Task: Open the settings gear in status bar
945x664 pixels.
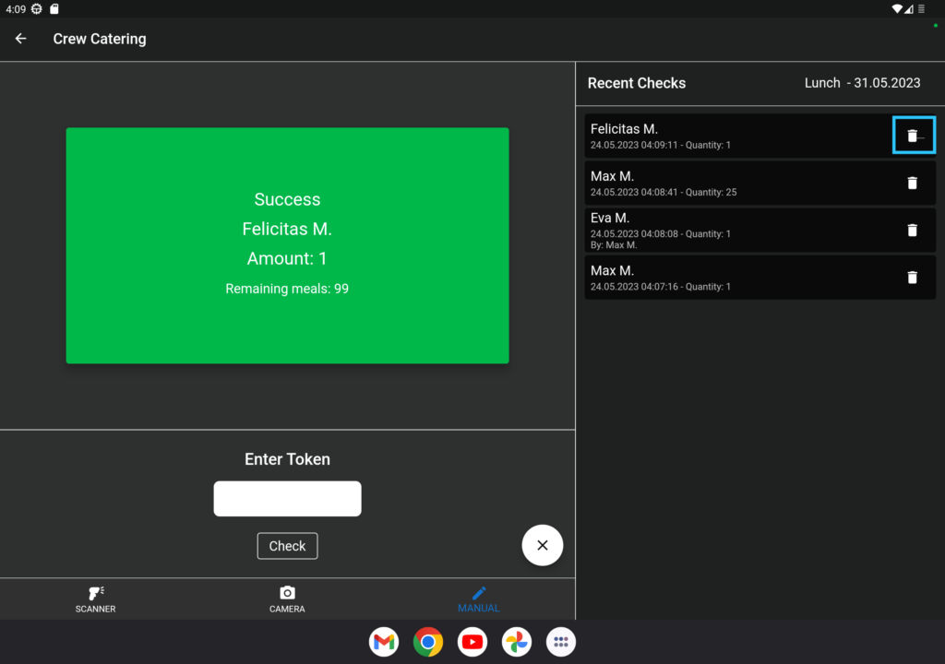Action: pos(37,9)
